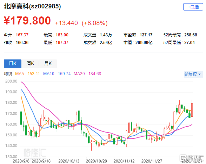Click the 200.00 y-axis label
This screenshot has height=164, width=206.
coord(11,81)
